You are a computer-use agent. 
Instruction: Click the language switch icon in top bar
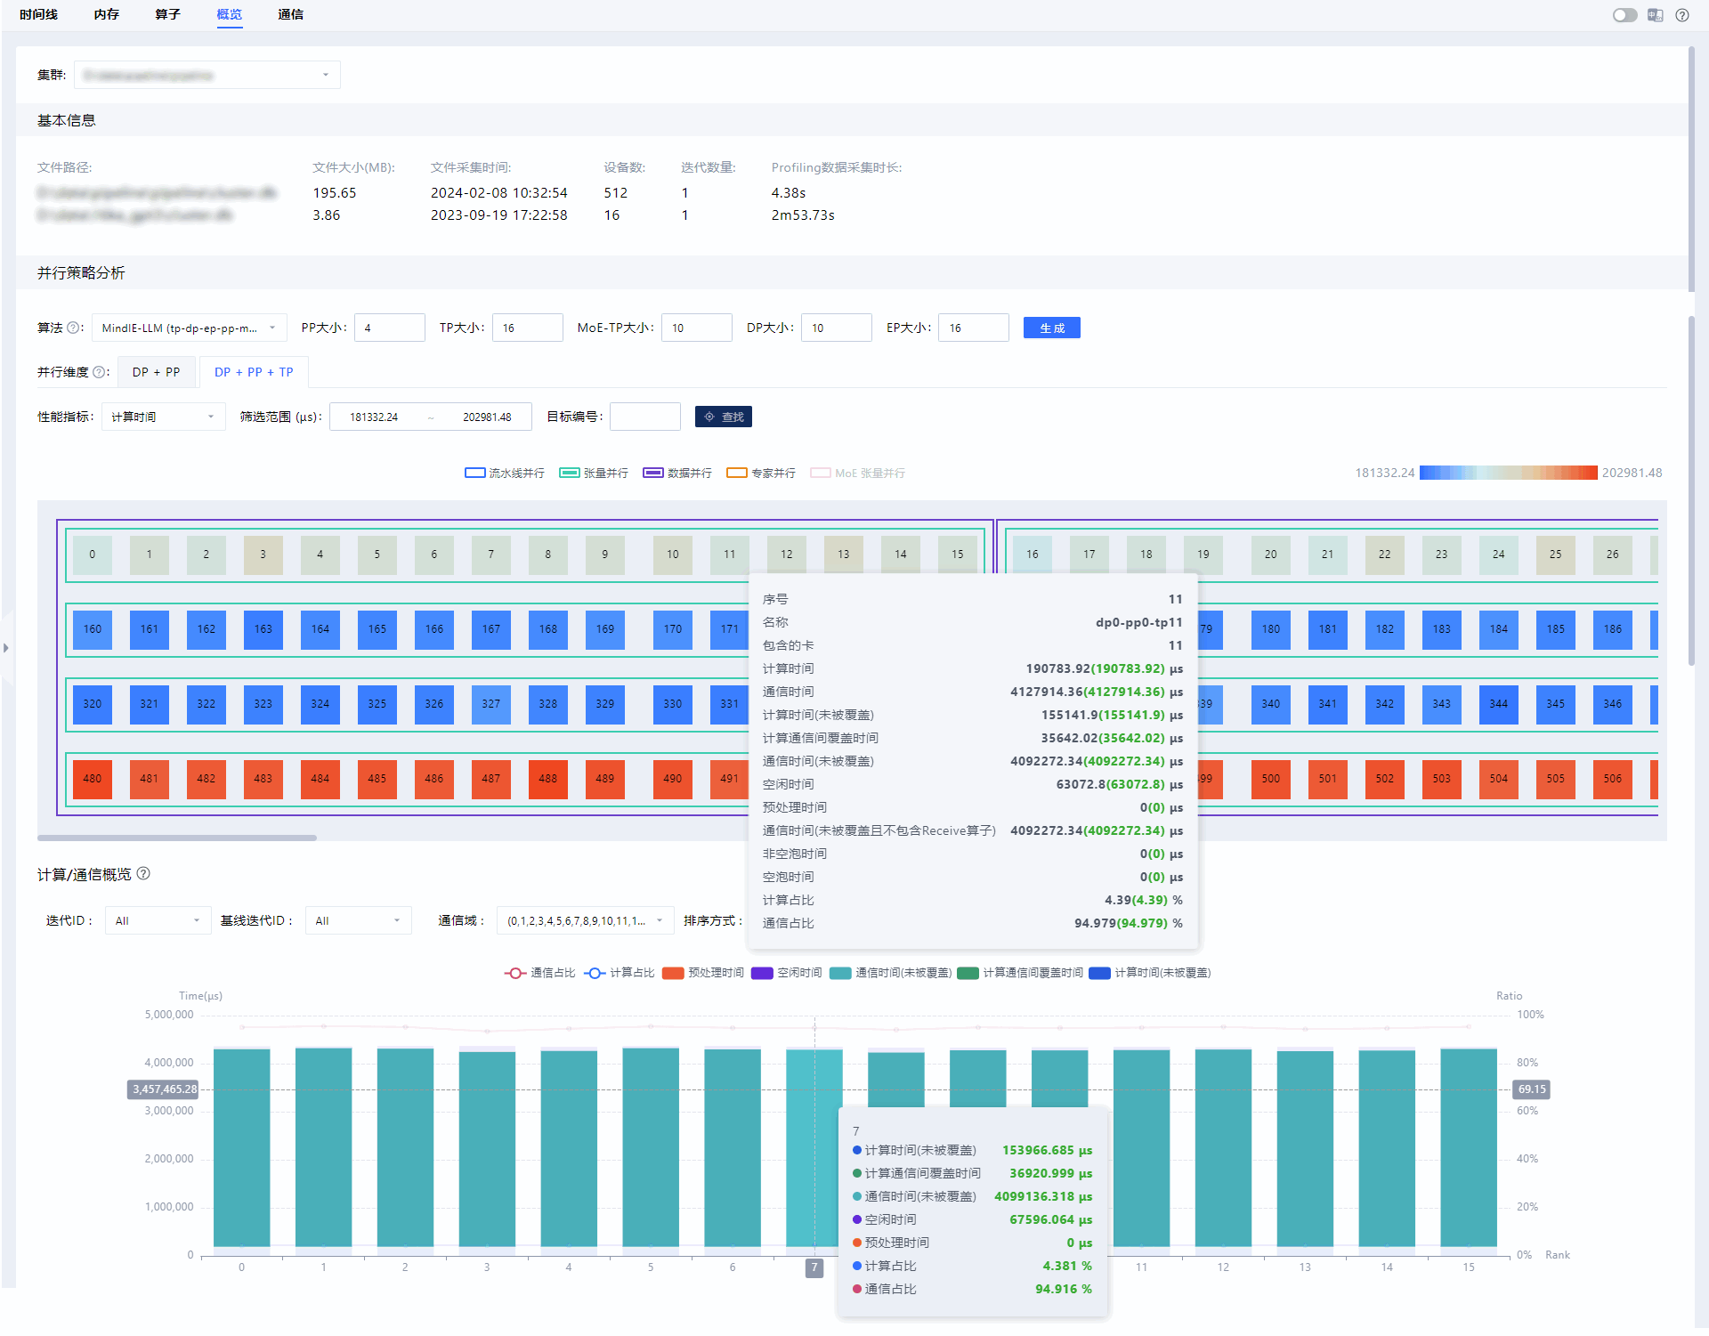coord(1655,15)
